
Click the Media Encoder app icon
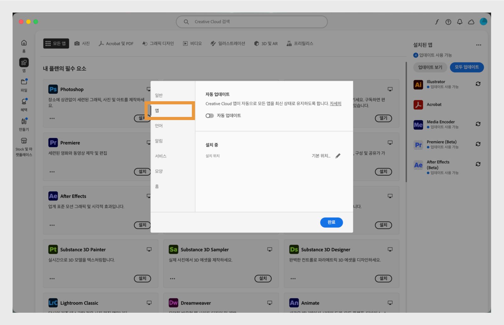418,125
